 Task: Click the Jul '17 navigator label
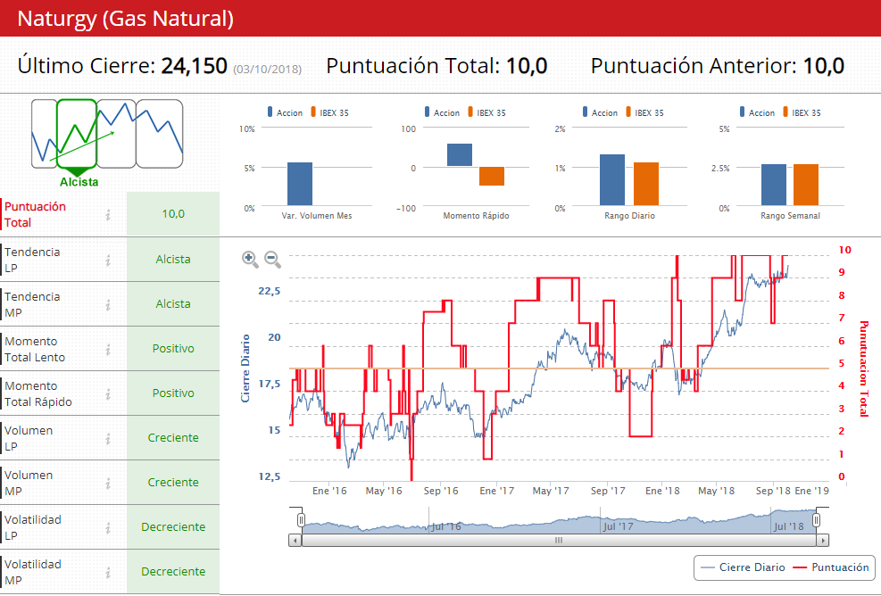618,526
